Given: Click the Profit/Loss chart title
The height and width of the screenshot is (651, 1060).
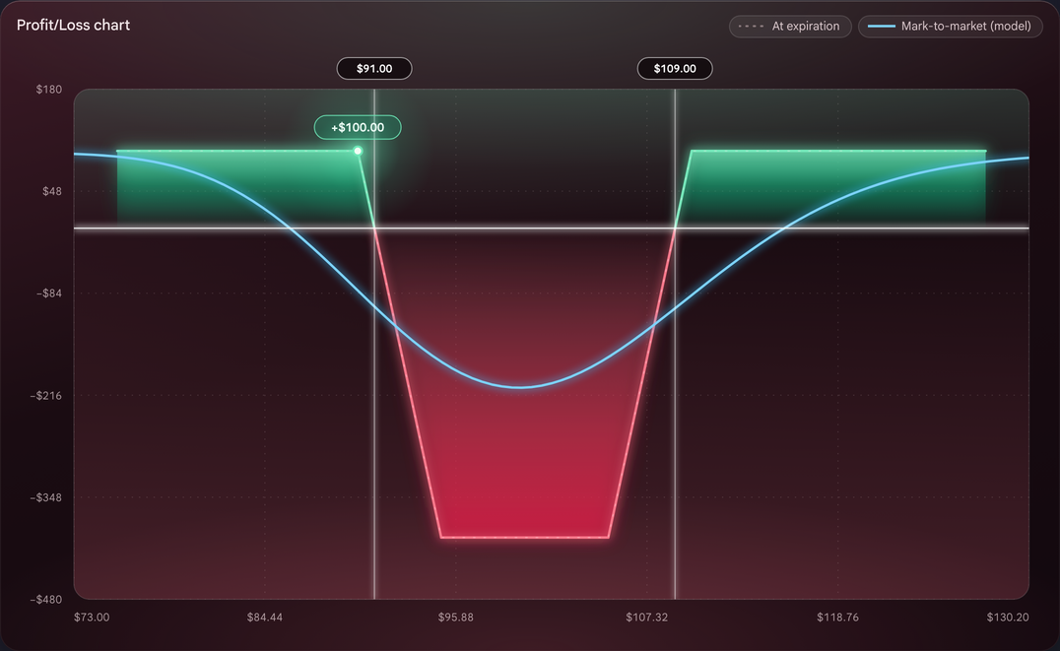Looking at the screenshot, I should (73, 25).
